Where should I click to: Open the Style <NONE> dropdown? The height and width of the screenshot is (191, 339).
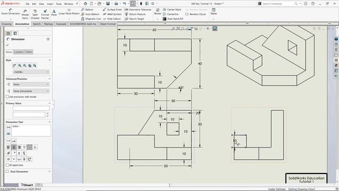tap(31, 72)
